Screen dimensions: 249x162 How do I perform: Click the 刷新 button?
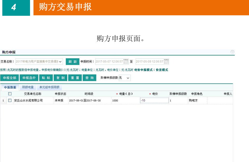[x=72, y=62]
